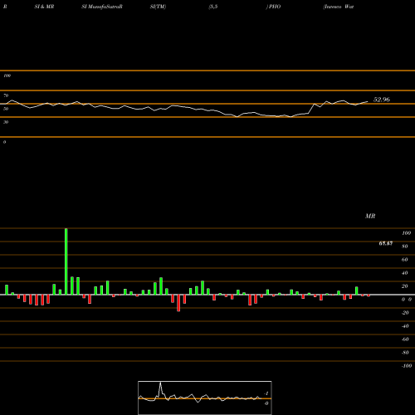Viewport: 415px width, 415px height.
Task: Click the '-20' label on MR axis
Action: pos(405,313)
